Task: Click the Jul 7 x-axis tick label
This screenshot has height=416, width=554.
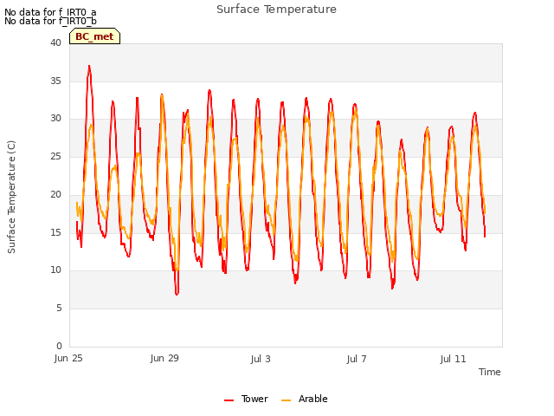Action: pos(357,359)
